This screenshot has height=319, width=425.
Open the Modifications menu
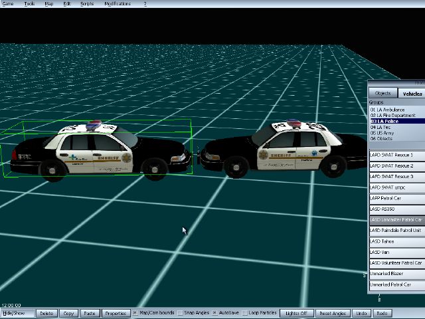118,3
